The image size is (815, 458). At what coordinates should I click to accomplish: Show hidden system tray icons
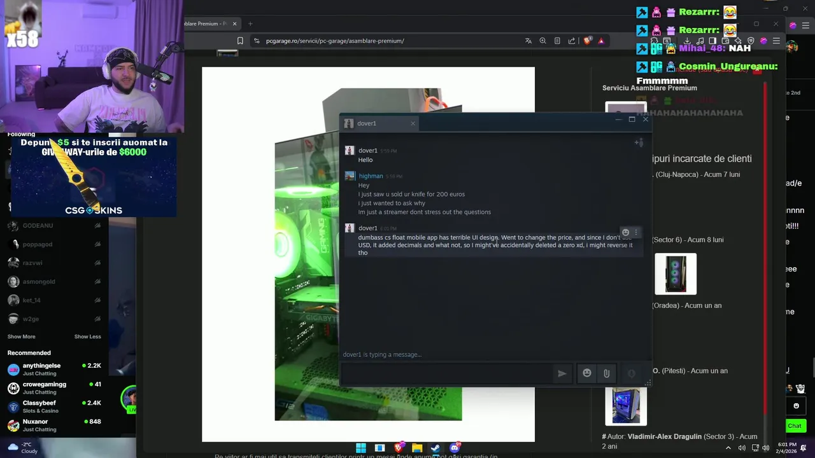pos(728,448)
